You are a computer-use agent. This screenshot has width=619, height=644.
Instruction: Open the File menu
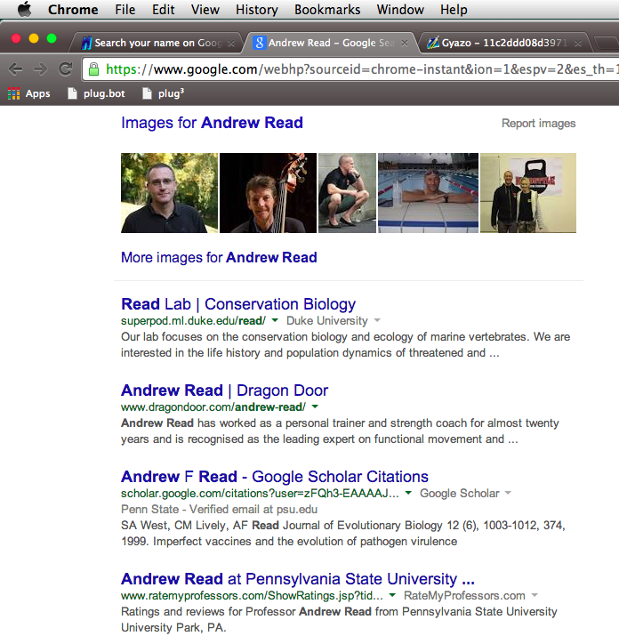pyautogui.click(x=125, y=10)
